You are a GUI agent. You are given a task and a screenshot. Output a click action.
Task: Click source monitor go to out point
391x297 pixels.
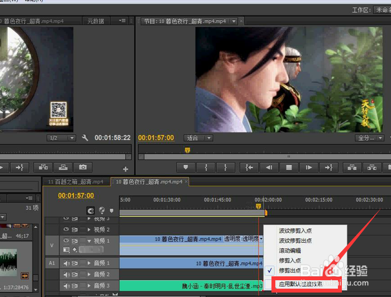(20, 167)
